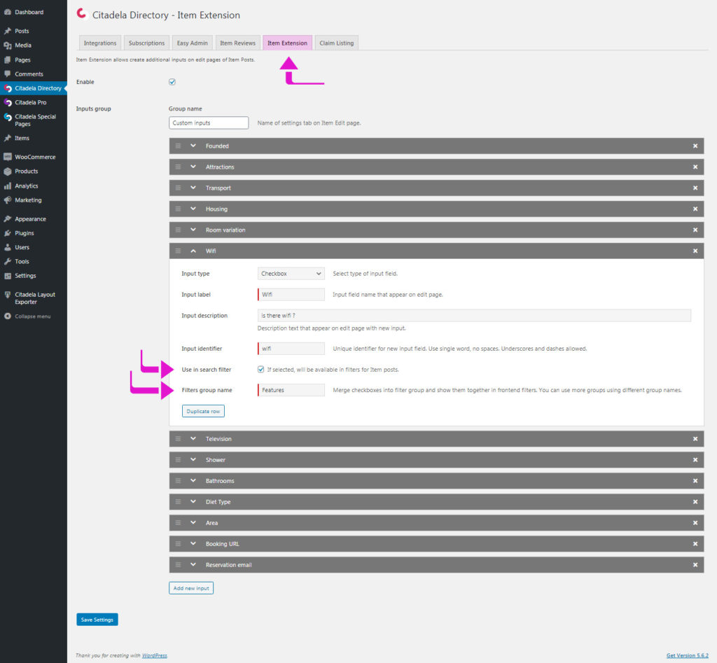Image resolution: width=717 pixels, height=663 pixels.
Task: Expand the Area input panel
Action: (193, 523)
